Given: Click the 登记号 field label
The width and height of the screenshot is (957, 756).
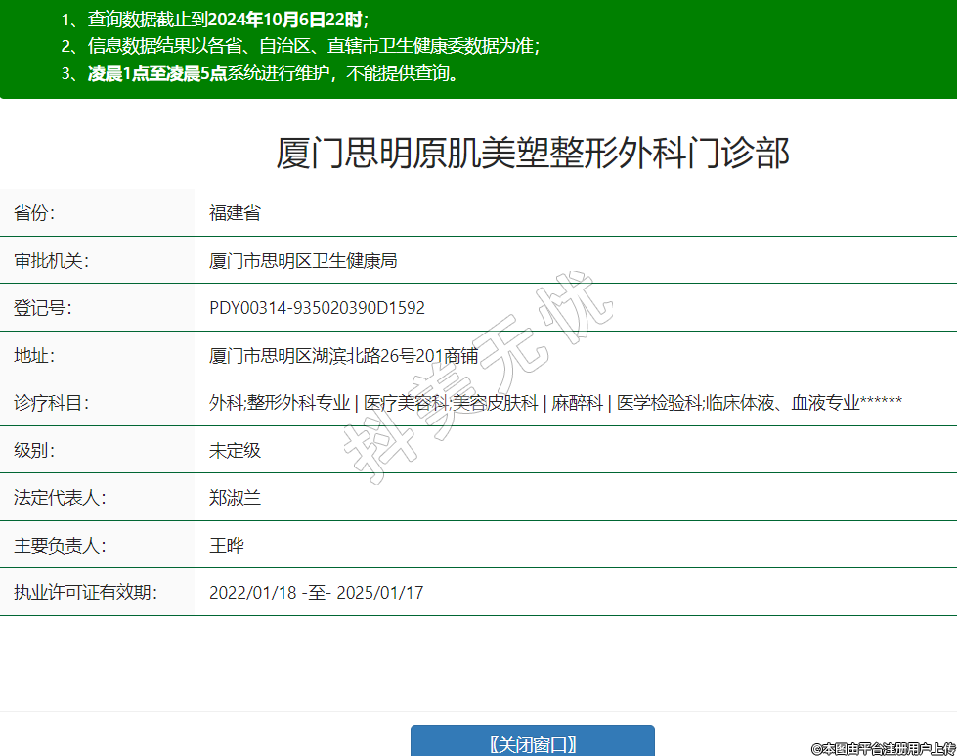Looking at the screenshot, I should coord(42,308).
